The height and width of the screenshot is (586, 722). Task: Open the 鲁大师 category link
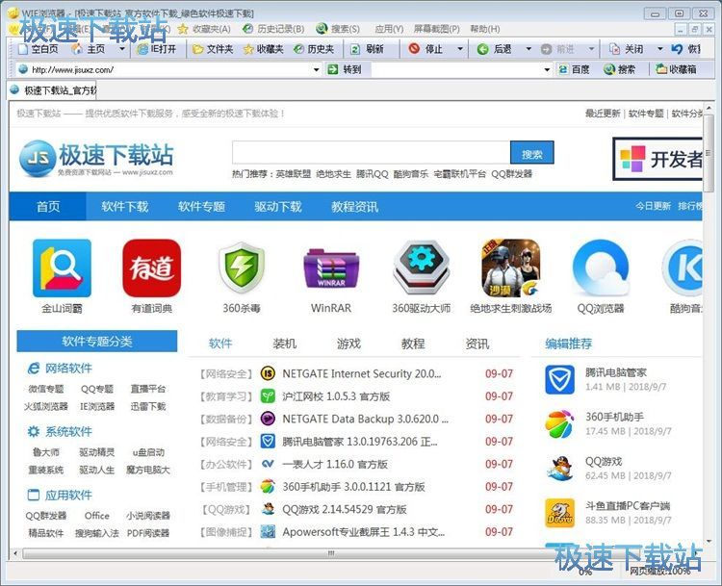click(x=46, y=452)
